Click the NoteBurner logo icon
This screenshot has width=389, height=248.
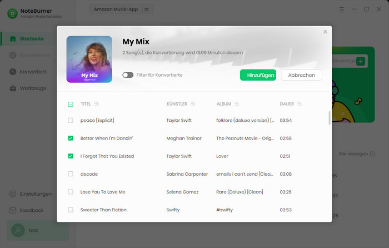coord(12,13)
